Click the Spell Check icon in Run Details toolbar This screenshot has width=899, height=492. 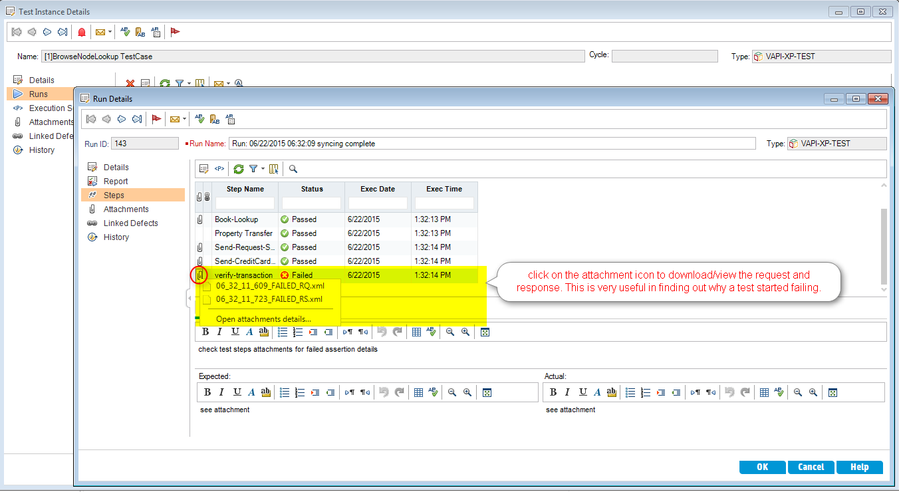point(199,119)
